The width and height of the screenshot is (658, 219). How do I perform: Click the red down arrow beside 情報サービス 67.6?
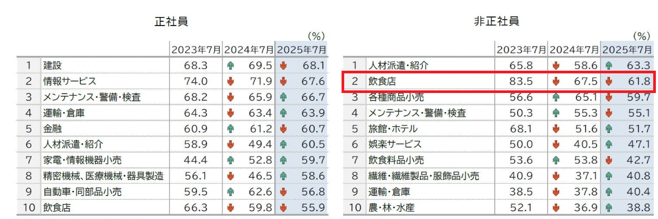[283, 81]
